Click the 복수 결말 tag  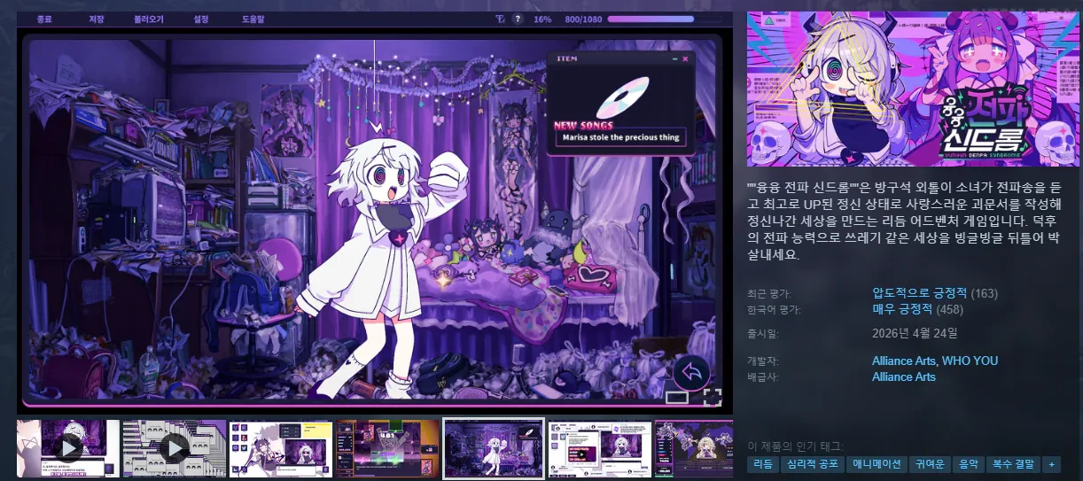[x=1013, y=463]
